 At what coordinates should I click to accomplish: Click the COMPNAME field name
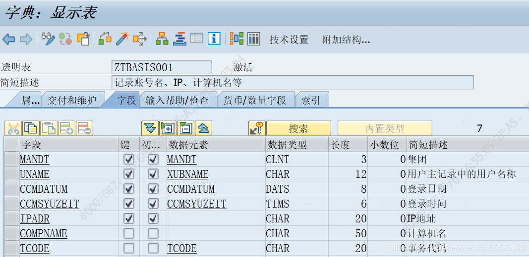click(44, 233)
